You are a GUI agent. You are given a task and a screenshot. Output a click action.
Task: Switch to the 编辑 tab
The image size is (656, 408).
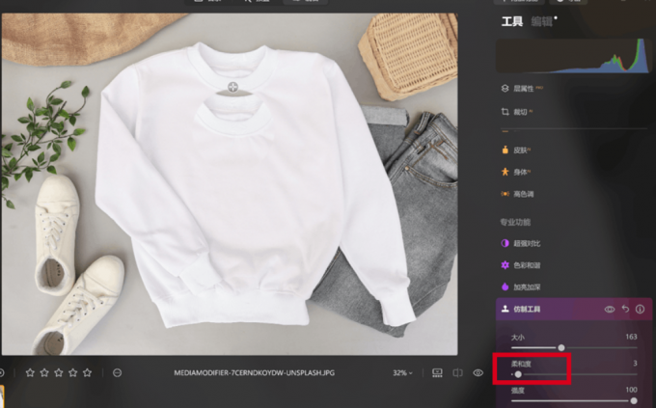point(542,21)
